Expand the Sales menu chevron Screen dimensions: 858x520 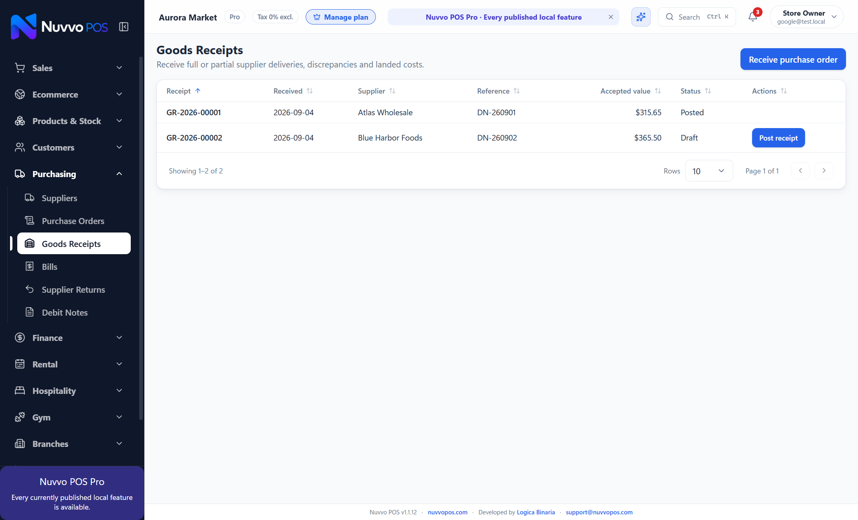click(x=119, y=68)
